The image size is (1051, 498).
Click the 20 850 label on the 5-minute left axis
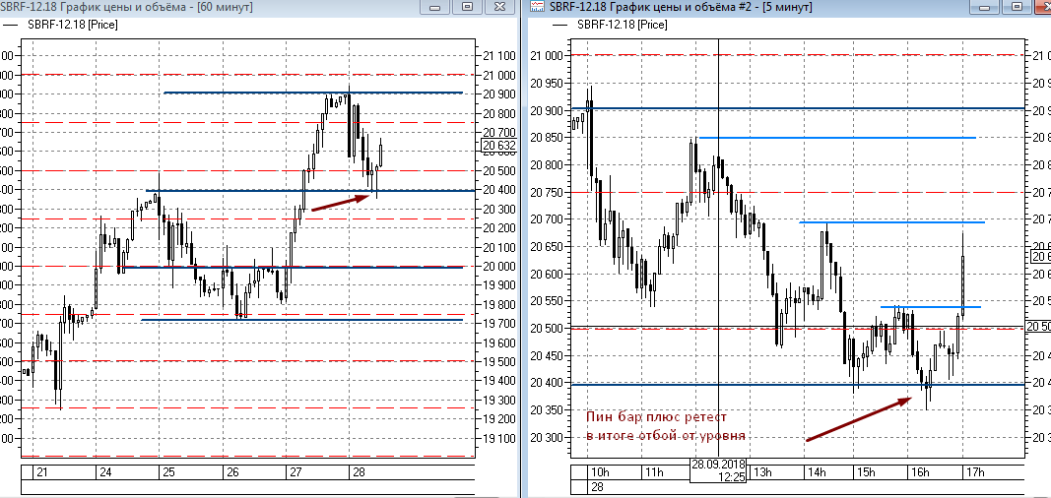pos(547,138)
